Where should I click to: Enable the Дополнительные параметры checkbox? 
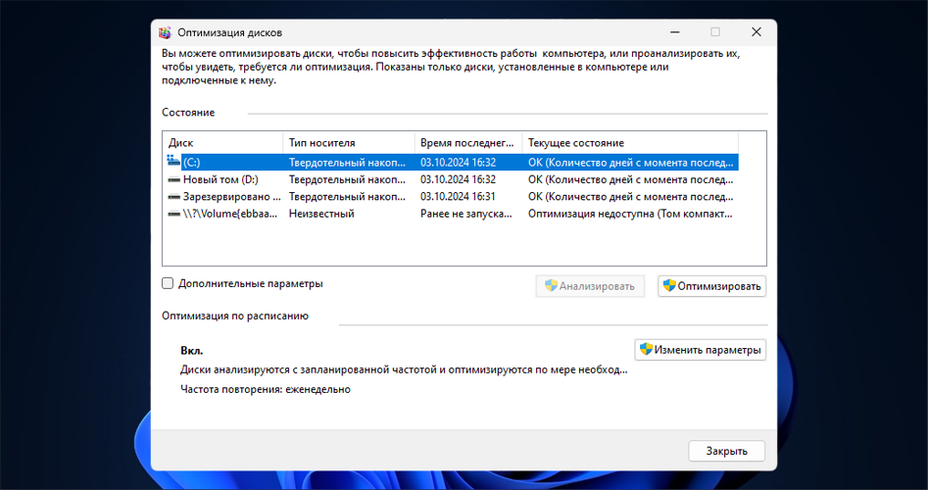pos(168,283)
